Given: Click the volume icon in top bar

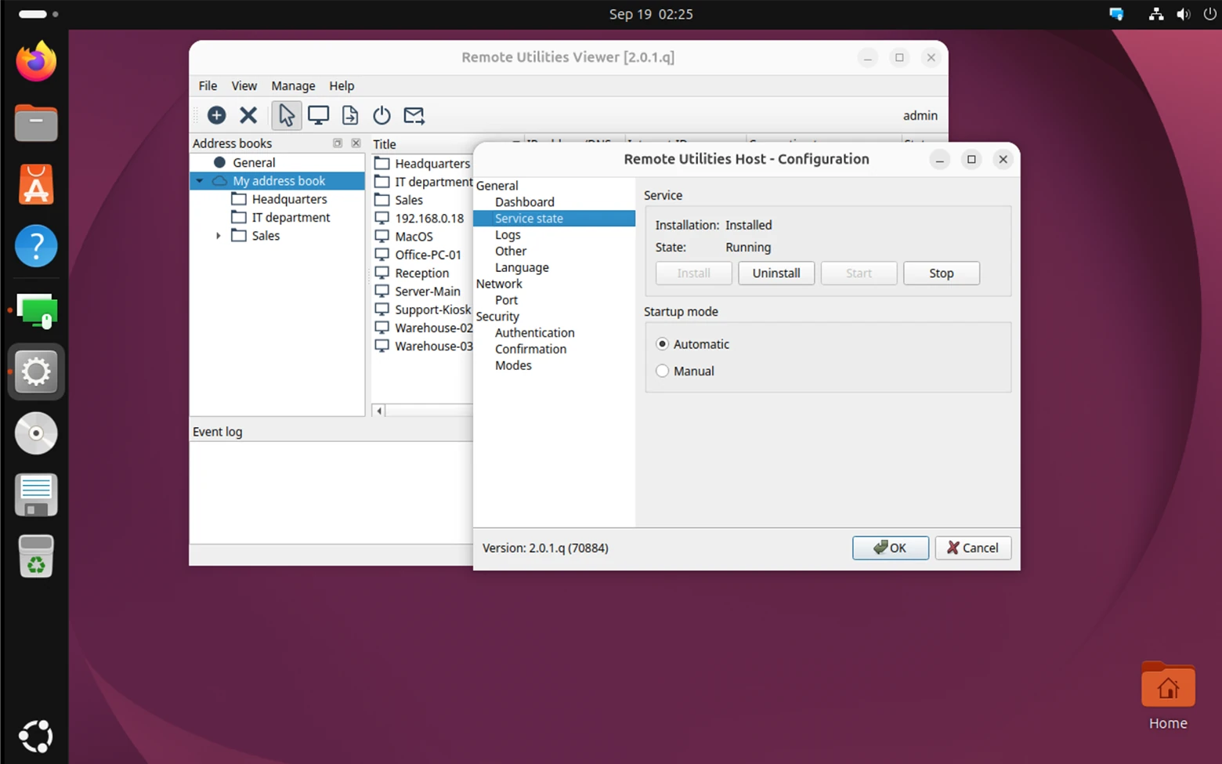Looking at the screenshot, I should (x=1183, y=14).
